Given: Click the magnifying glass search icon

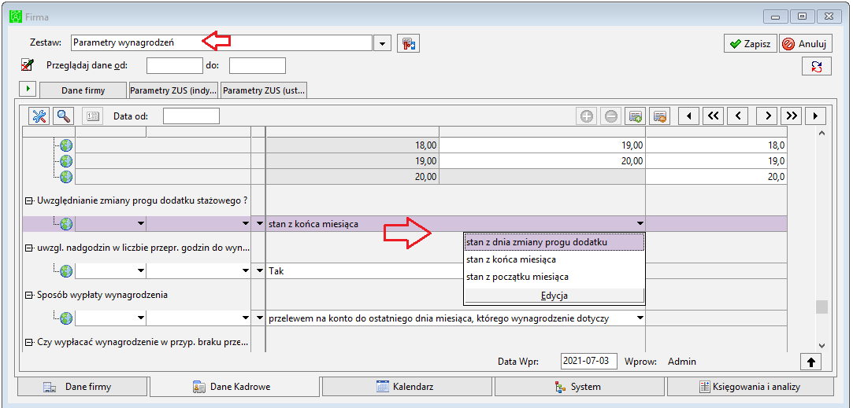Looking at the screenshot, I should 64,116.
